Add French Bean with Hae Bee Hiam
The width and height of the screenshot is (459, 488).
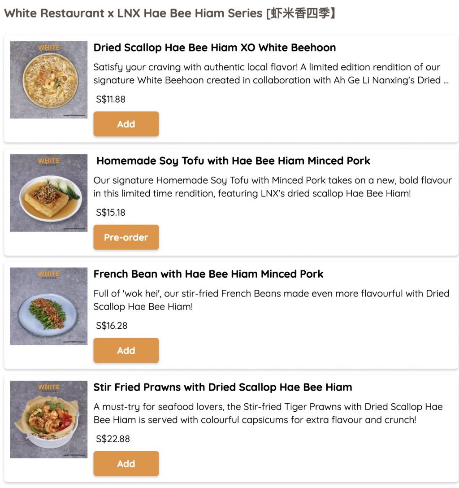(x=126, y=350)
